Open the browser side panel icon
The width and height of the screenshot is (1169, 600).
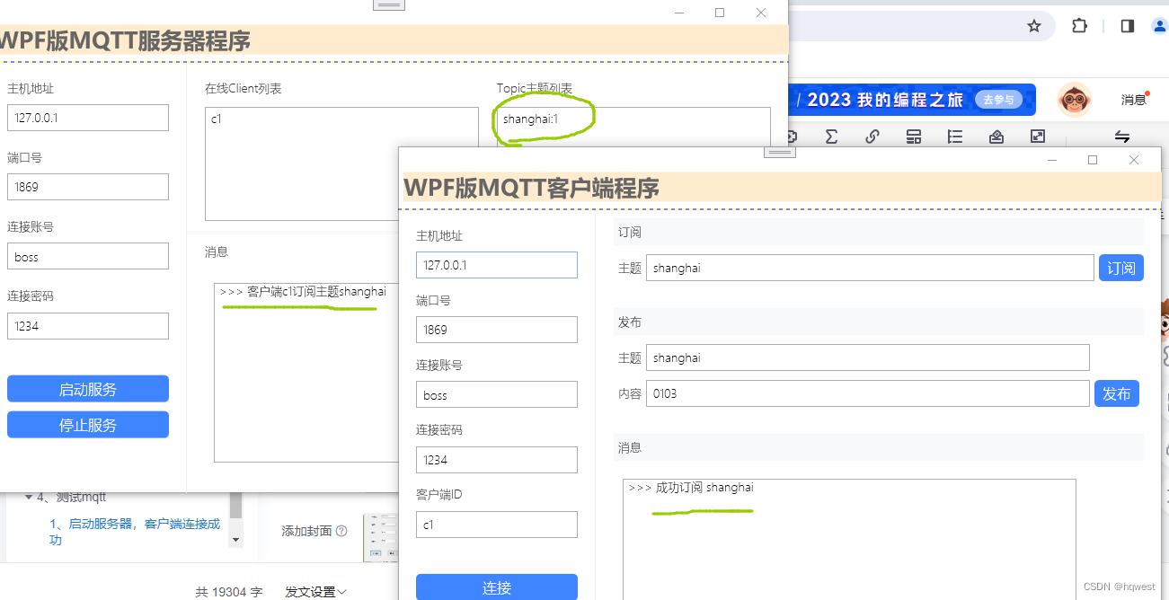pos(1127,26)
